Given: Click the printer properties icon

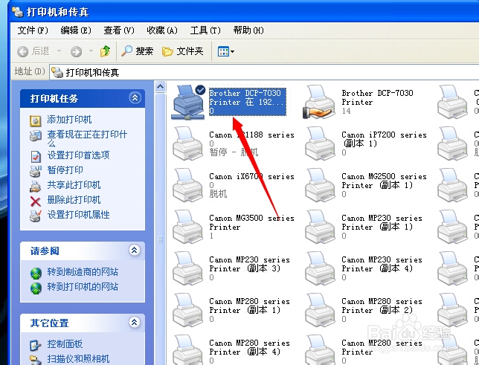Looking at the screenshot, I should pos(36,216).
